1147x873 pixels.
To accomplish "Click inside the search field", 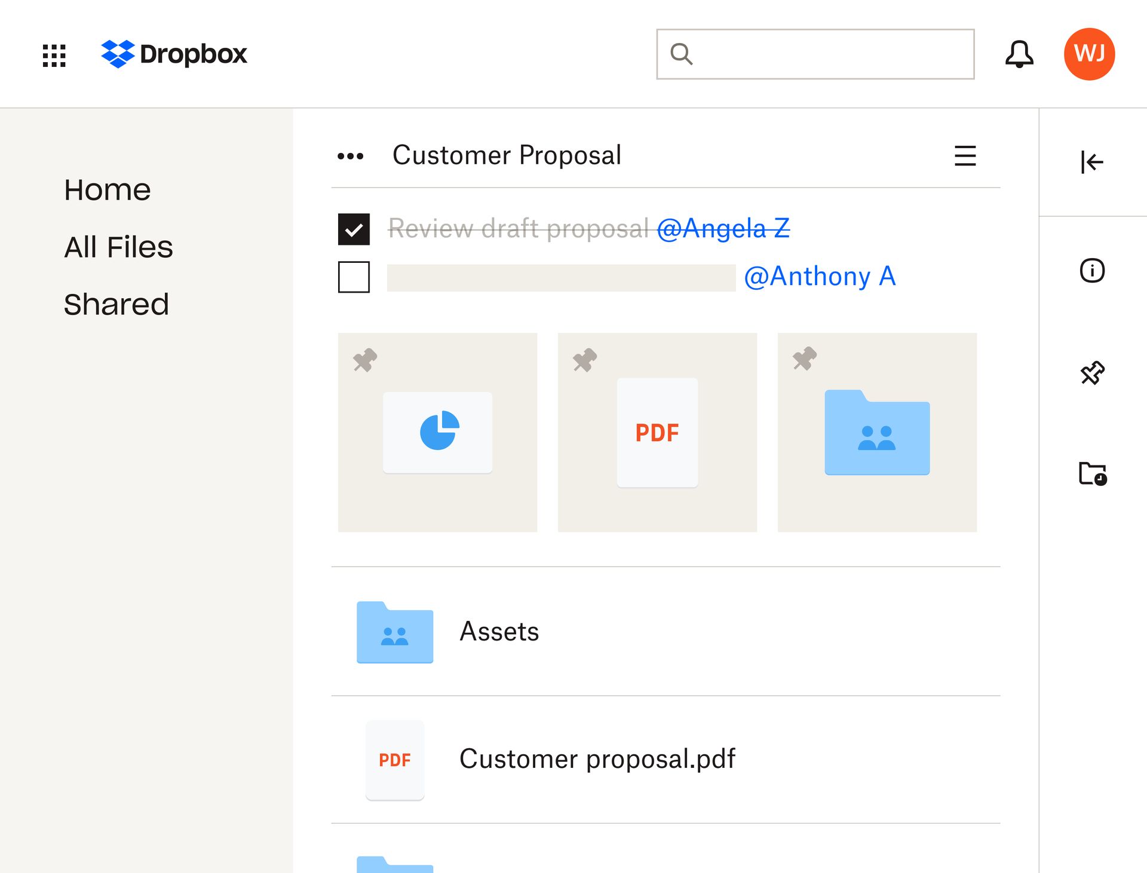I will pos(814,54).
